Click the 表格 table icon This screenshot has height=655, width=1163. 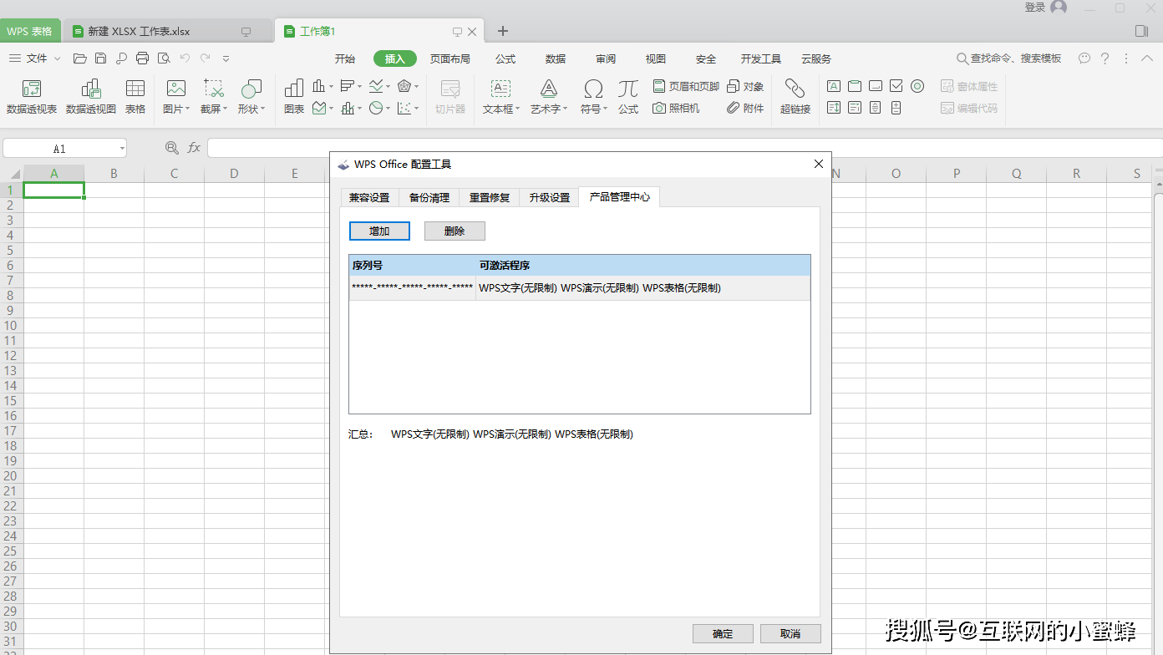click(135, 97)
